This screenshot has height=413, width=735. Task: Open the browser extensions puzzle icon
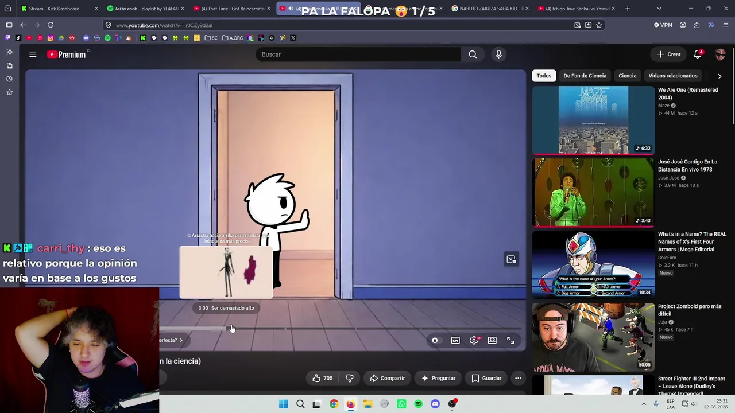(x=697, y=25)
